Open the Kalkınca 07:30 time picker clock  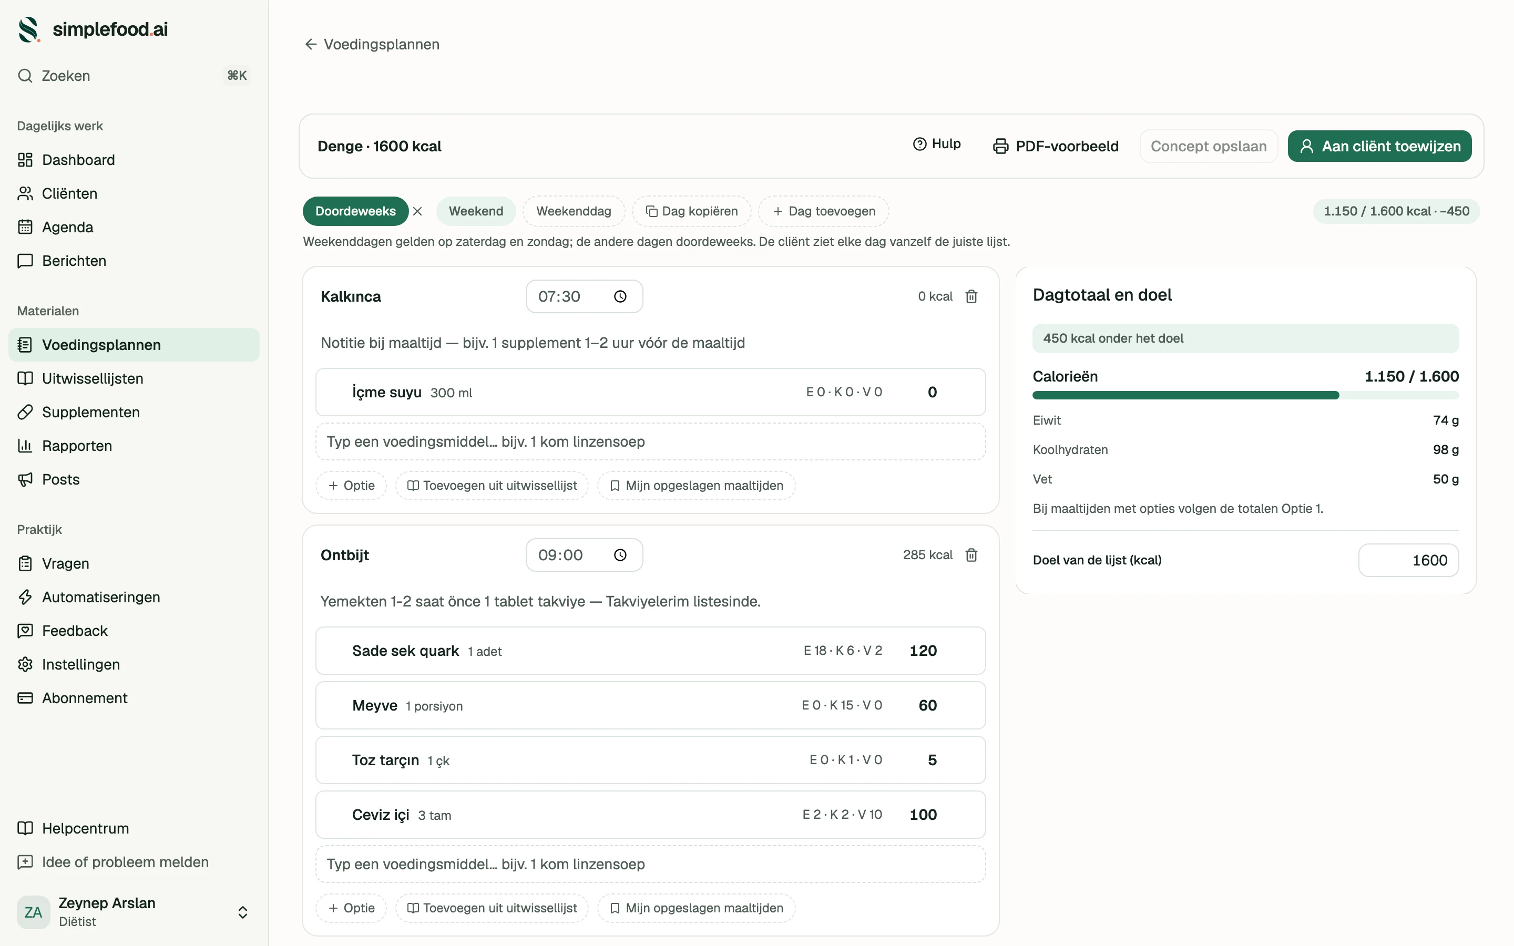620,296
